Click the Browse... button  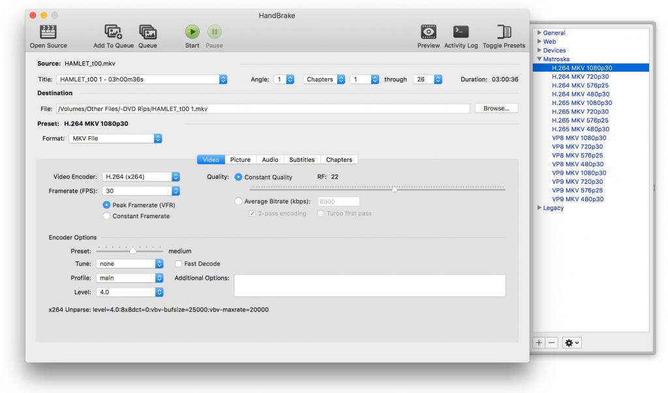point(496,108)
